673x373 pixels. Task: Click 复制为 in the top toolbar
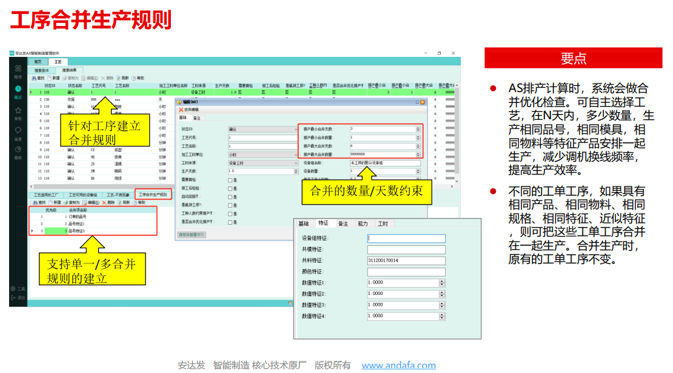click(x=70, y=79)
